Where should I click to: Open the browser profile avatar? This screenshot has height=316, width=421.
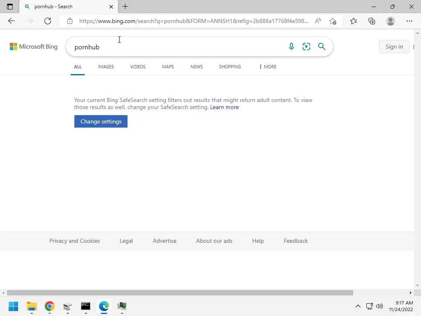(x=391, y=21)
